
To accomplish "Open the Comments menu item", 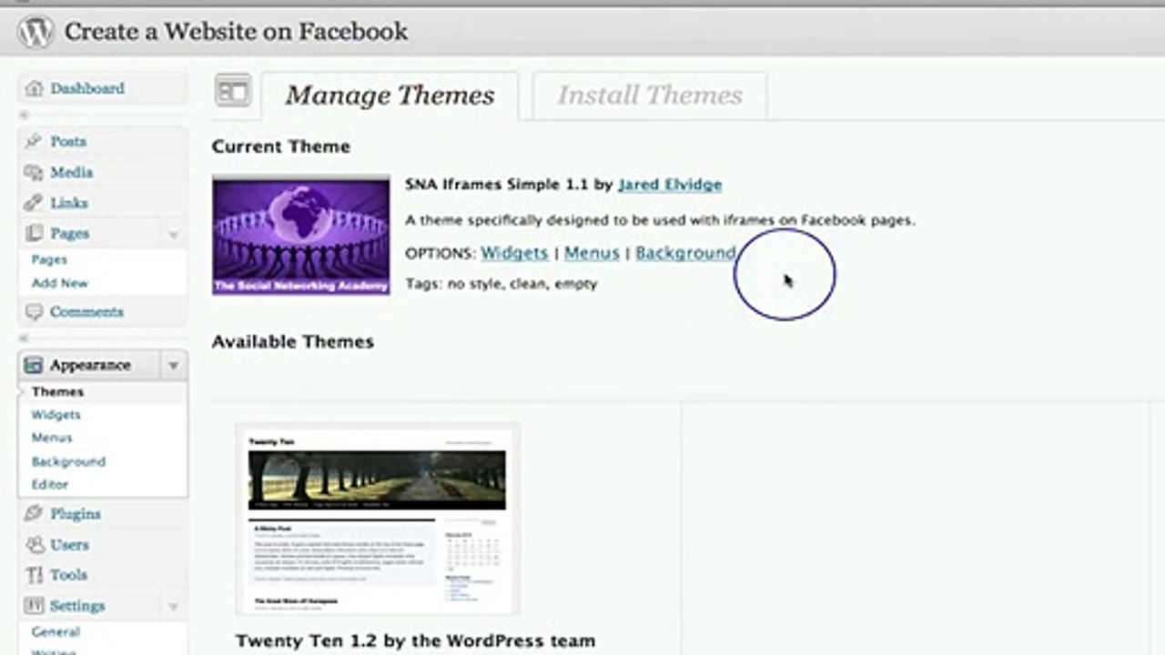I will coord(86,312).
